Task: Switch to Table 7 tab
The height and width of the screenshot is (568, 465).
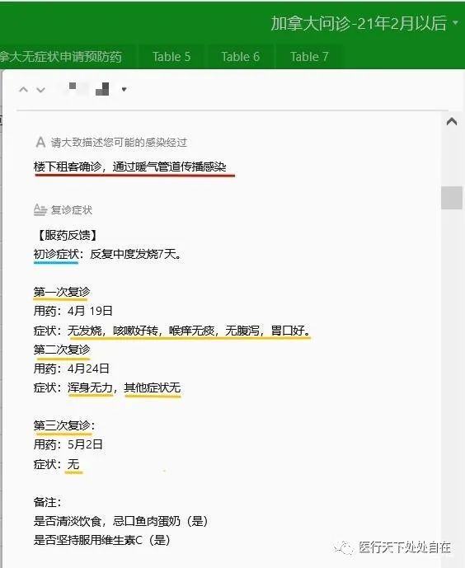Action: click(x=309, y=57)
